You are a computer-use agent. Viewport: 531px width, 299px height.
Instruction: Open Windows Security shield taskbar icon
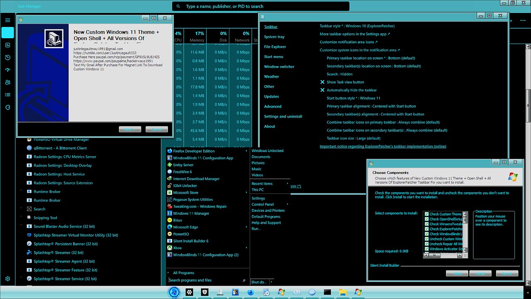tap(205, 292)
